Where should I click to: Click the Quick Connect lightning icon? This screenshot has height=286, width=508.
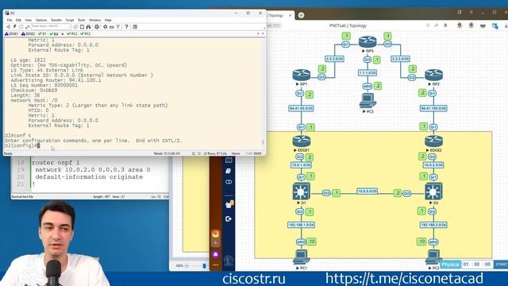pyautogui.click(x=14, y=27)
